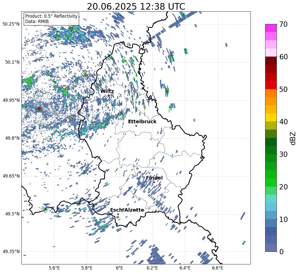Image resolution: width=299 pixels, height=273 pixels.
Task: Click the 6.2°E longitude label
Action: point(152,268)
